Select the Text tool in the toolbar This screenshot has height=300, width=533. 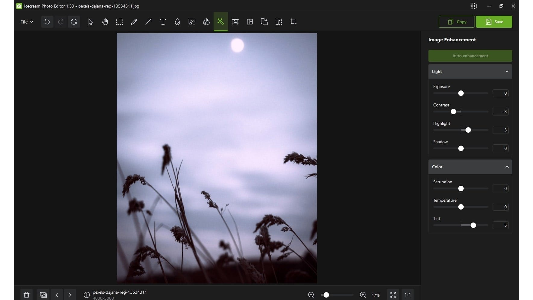[163, 22]
